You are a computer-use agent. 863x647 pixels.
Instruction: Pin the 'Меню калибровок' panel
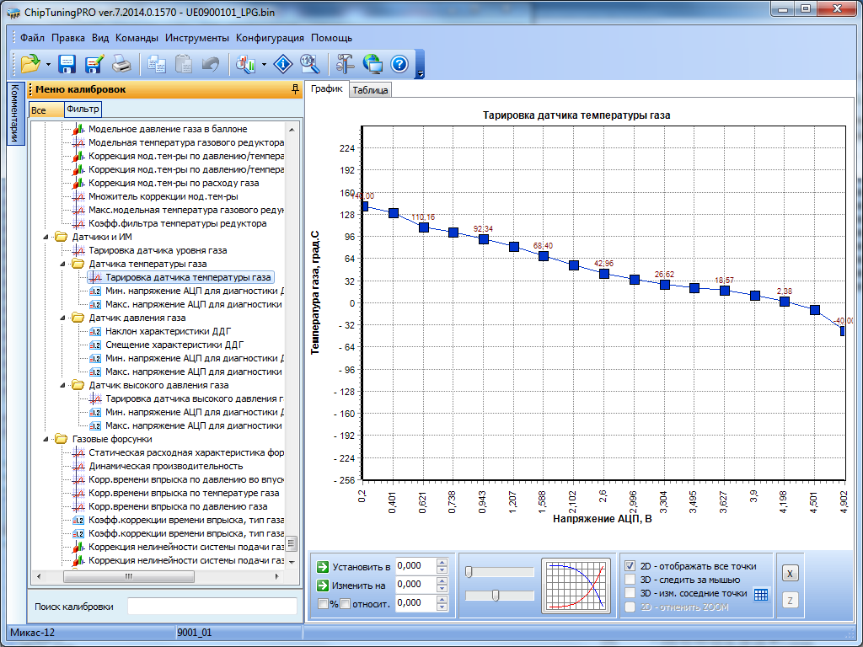(x=294, y=88)
